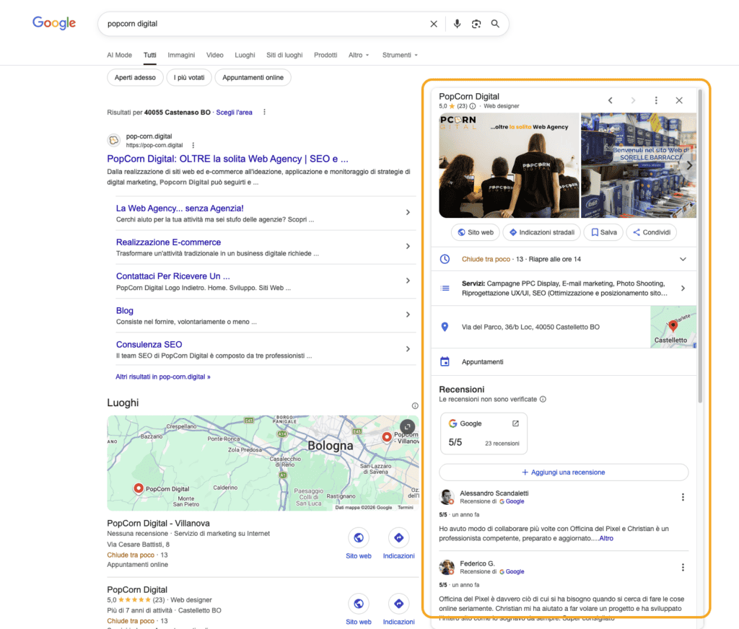Show next photo in panel carousel
Image resolution: width=739 pixels, height=629 pixels.
pyautogui.click(x=689, y=165)
